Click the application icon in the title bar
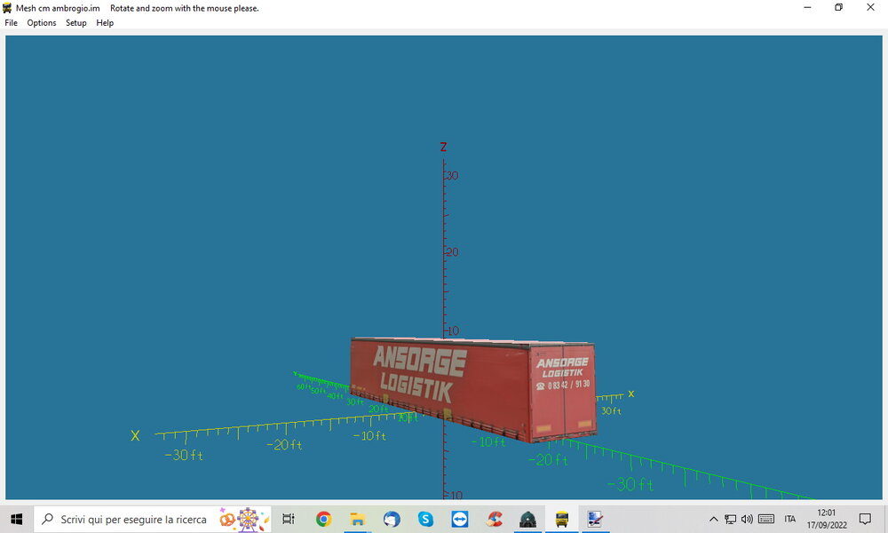The height and width of the screenshot is (533, 888). (x=7, y=8)
